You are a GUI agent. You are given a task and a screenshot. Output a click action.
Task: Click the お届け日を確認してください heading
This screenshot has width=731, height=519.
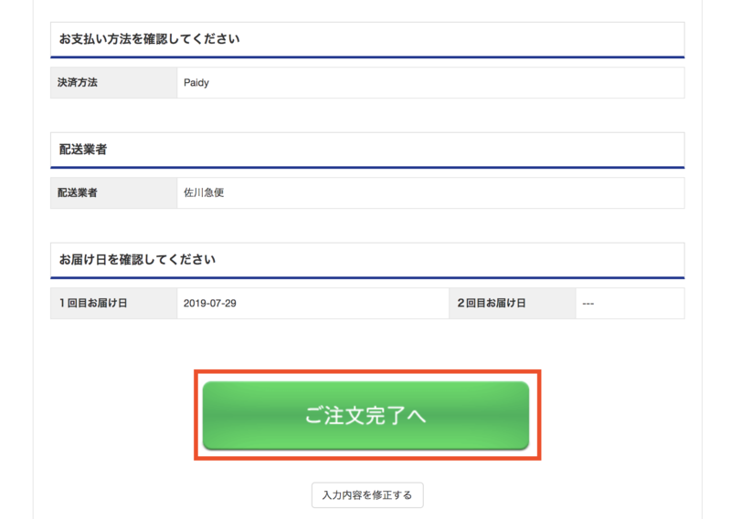coord(137,259)
